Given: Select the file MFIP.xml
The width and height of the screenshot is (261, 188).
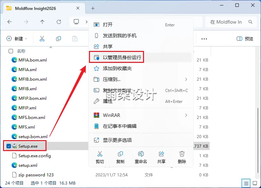Looking at the screenshot, I should click(x=27, y=108).
